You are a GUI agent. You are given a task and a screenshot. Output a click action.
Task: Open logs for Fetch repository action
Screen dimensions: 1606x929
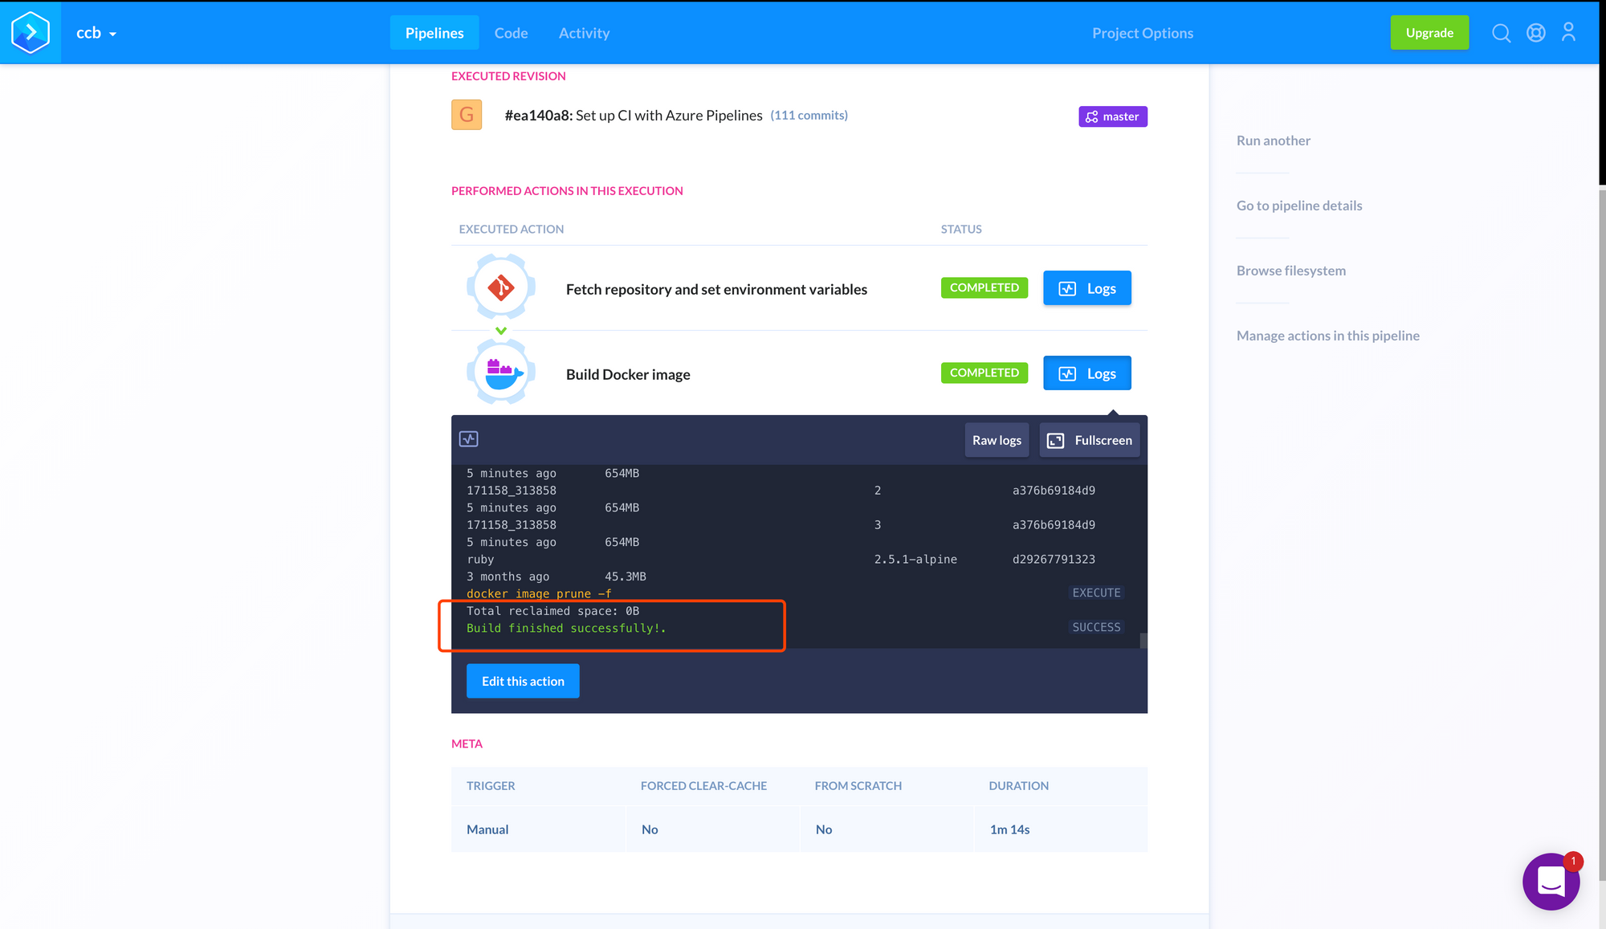click(1086, 288)
